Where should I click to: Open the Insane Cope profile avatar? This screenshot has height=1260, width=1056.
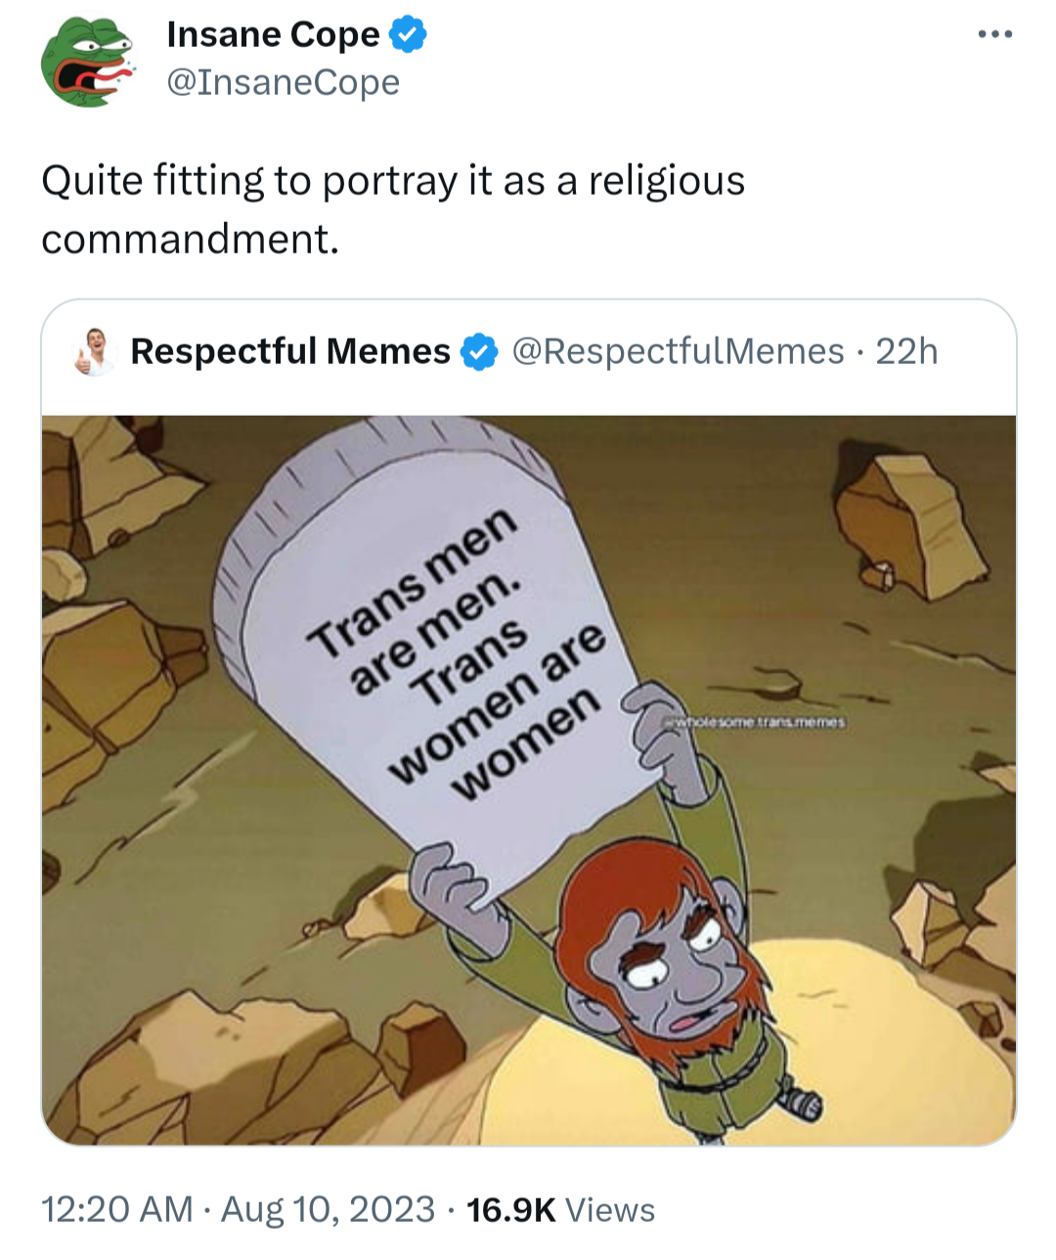[x=86, y=61]
